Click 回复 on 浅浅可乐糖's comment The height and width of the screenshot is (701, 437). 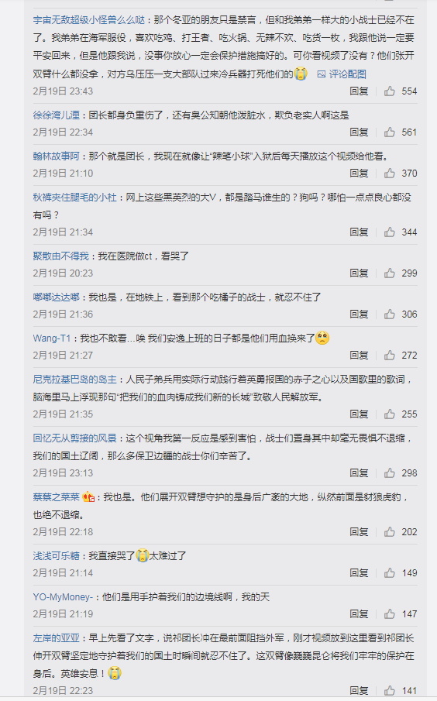[360, 573]
